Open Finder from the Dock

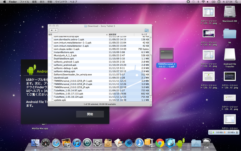[x=35, y=143]
